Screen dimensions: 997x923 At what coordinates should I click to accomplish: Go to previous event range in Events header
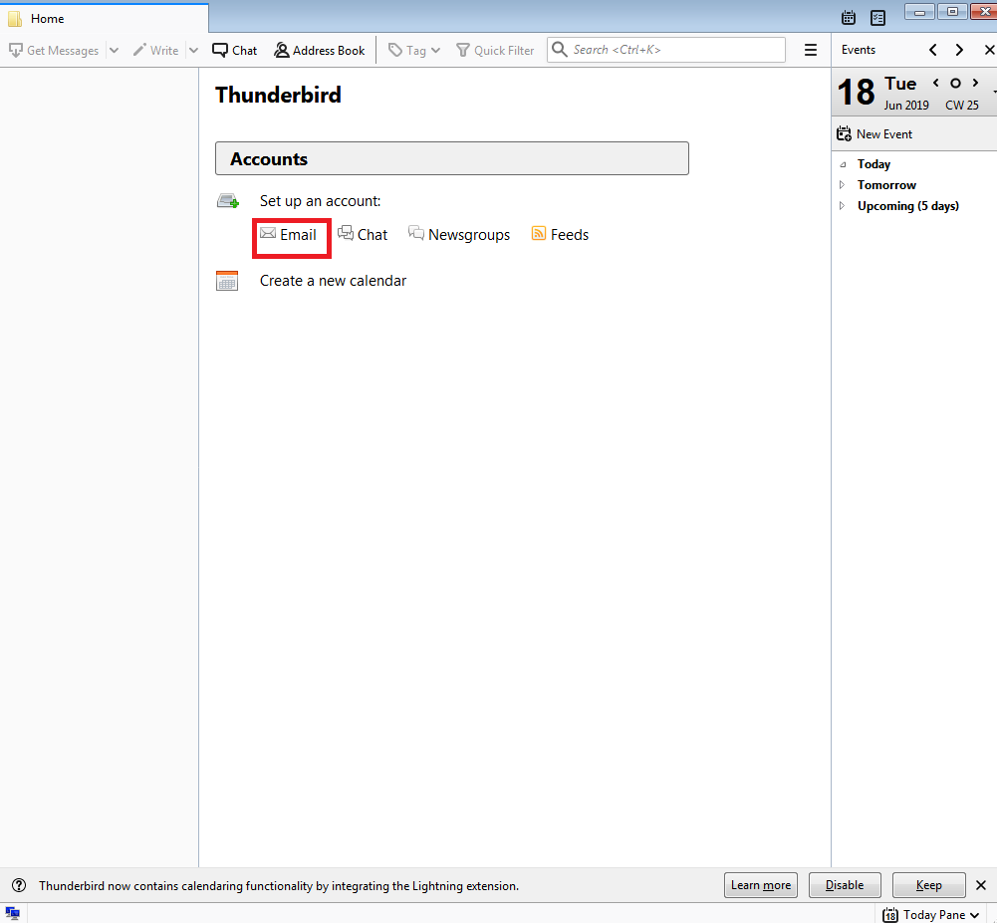(x=933, y=50)
